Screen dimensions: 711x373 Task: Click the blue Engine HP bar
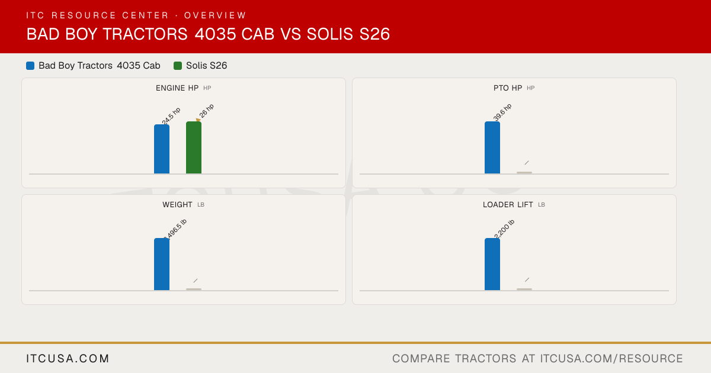point(162,149)
